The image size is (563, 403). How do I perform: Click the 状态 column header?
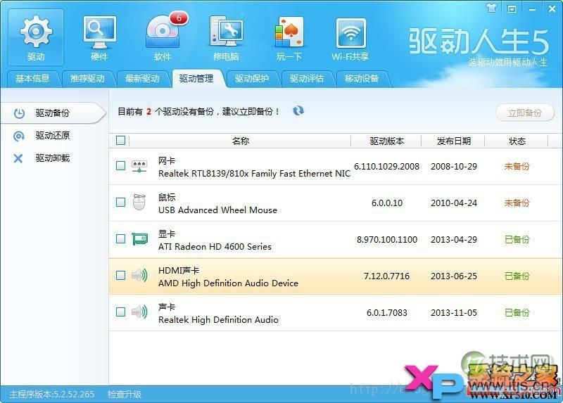(x=517, y=141)
